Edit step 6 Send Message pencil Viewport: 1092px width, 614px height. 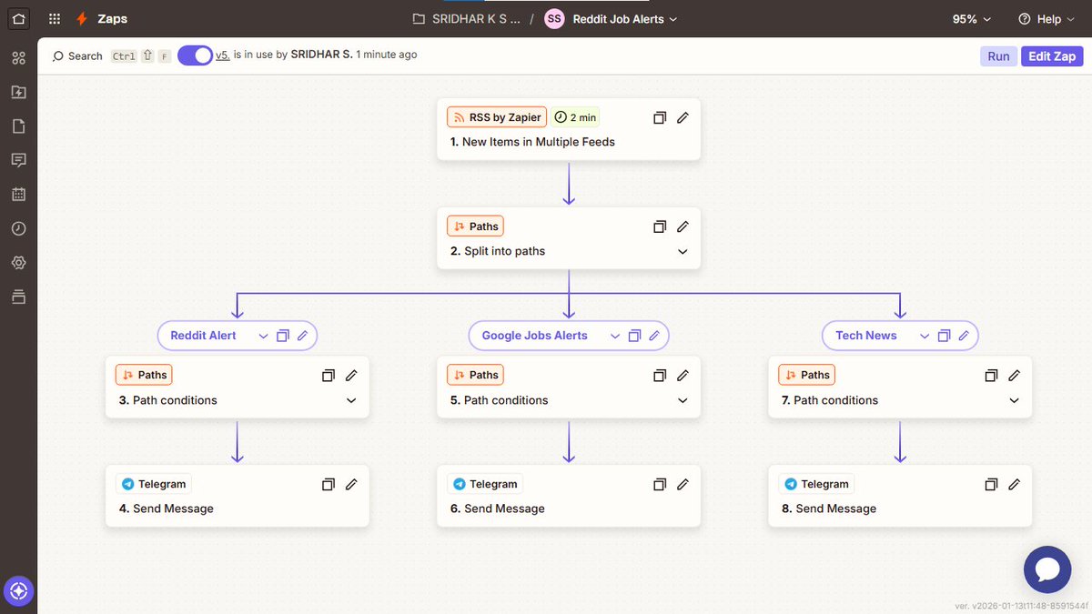[682, 485]
